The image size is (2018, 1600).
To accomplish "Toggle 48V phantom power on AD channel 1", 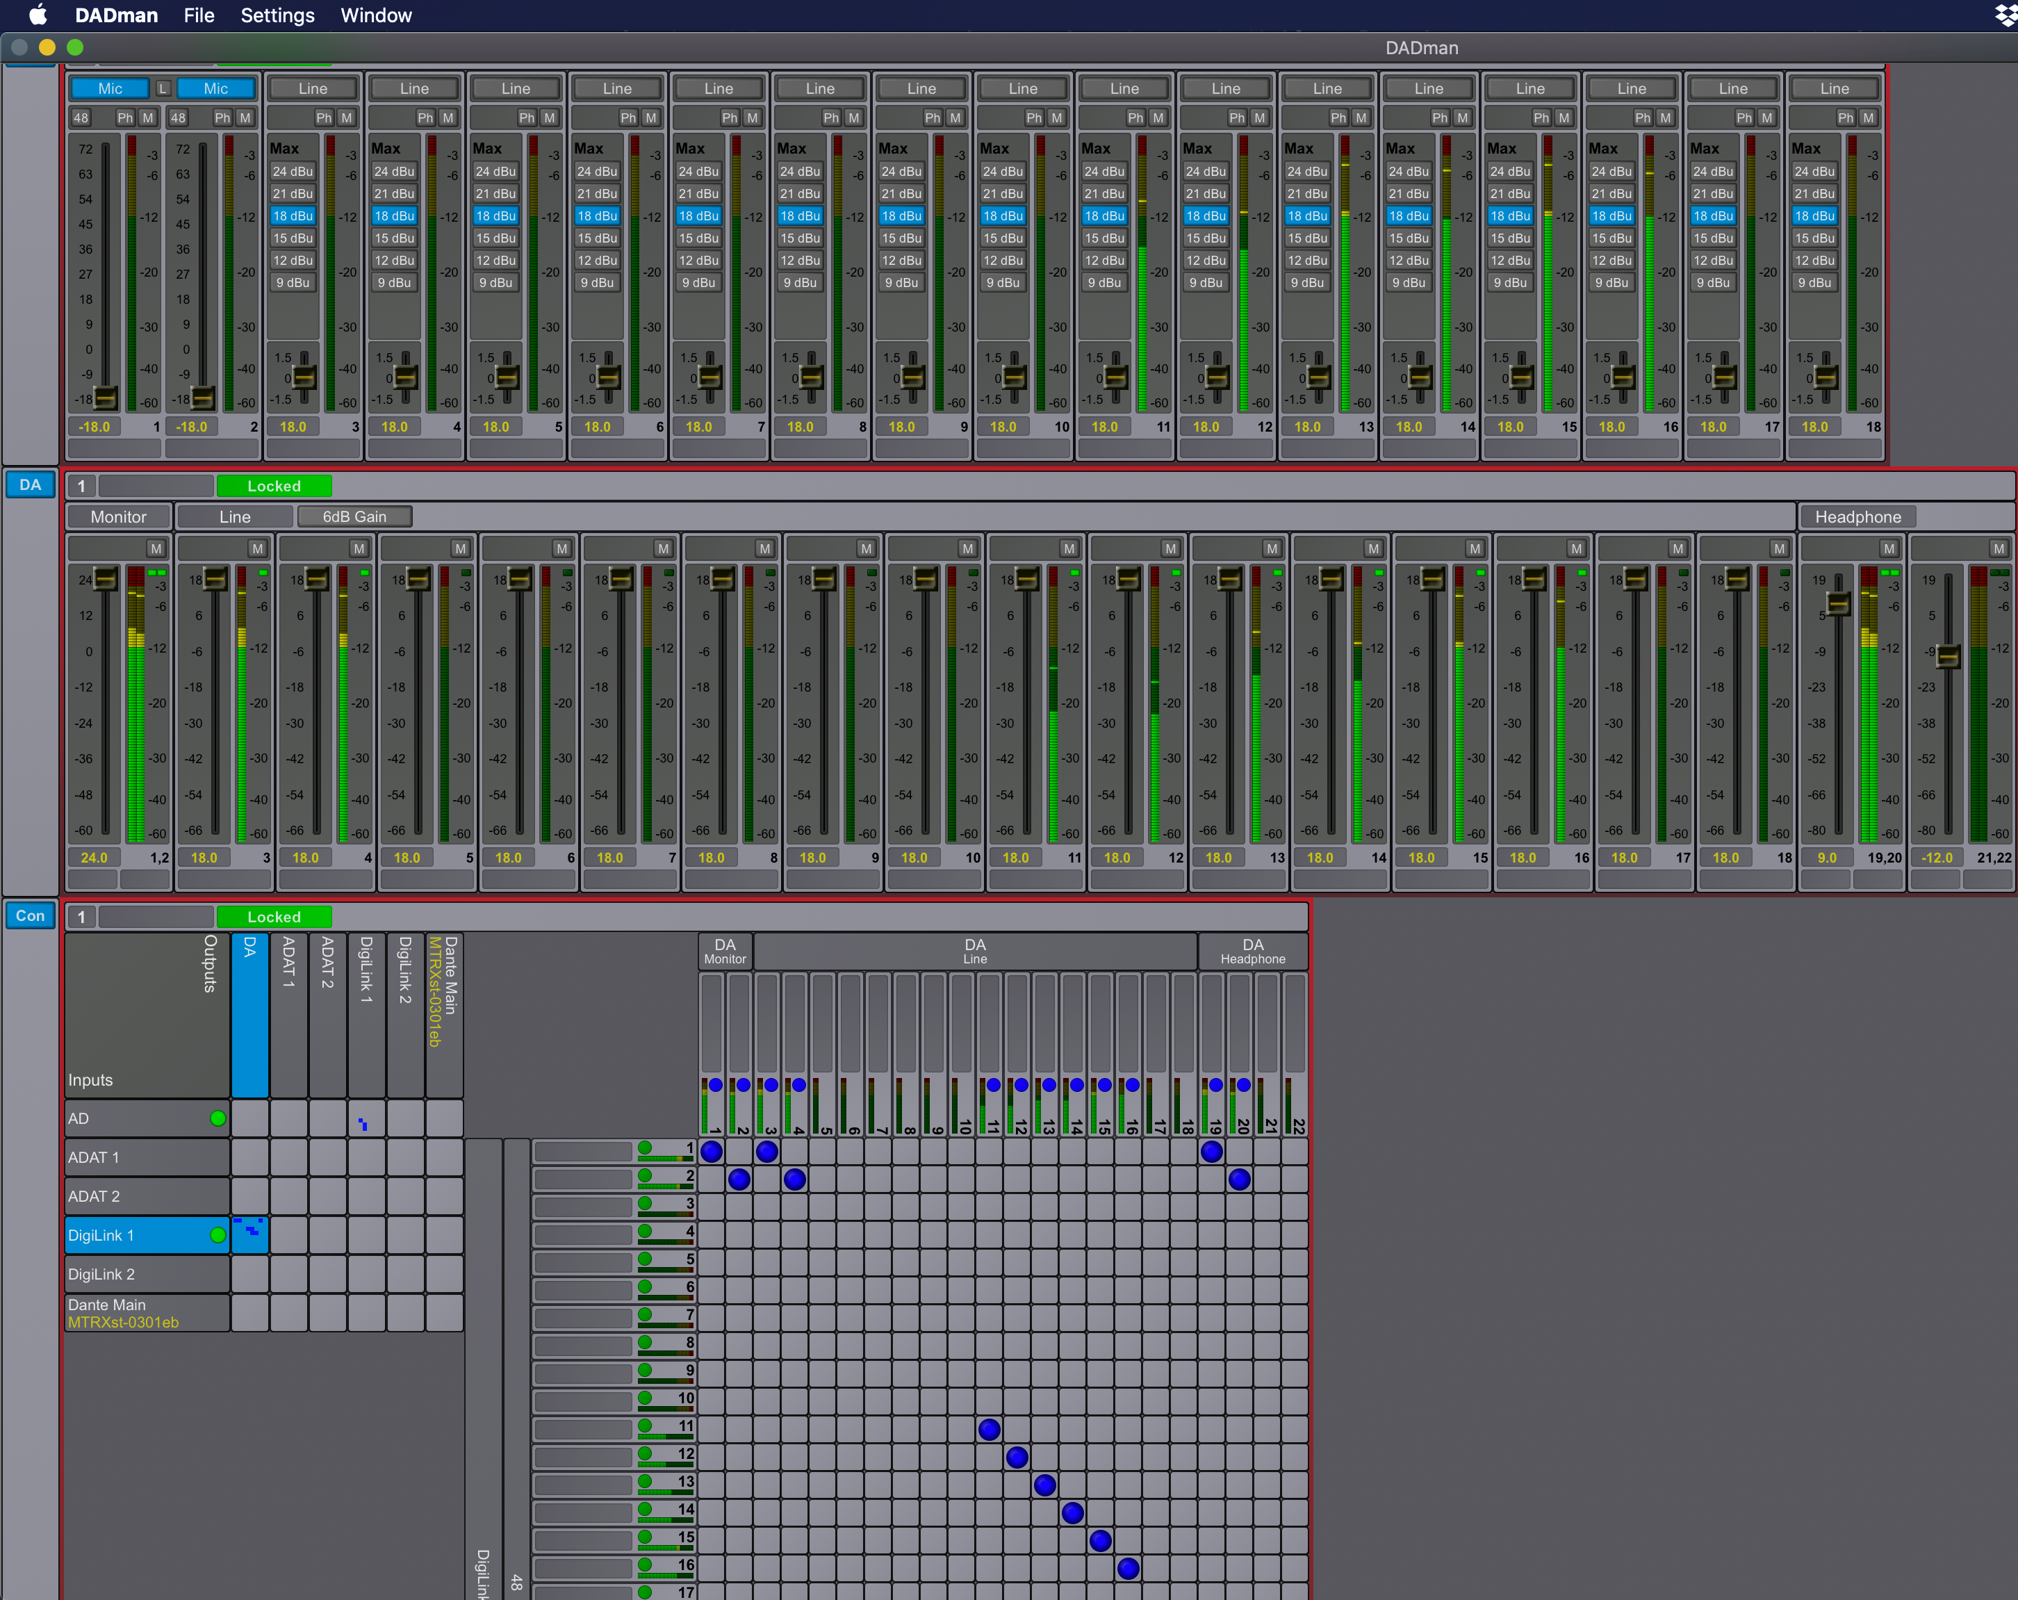I will 81,118.
